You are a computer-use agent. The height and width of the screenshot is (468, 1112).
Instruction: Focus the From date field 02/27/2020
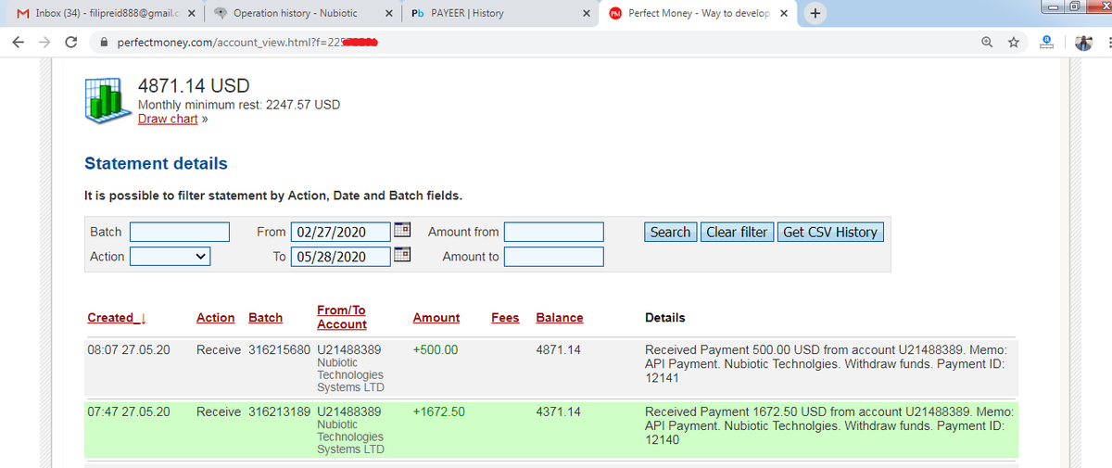(341, 232)
